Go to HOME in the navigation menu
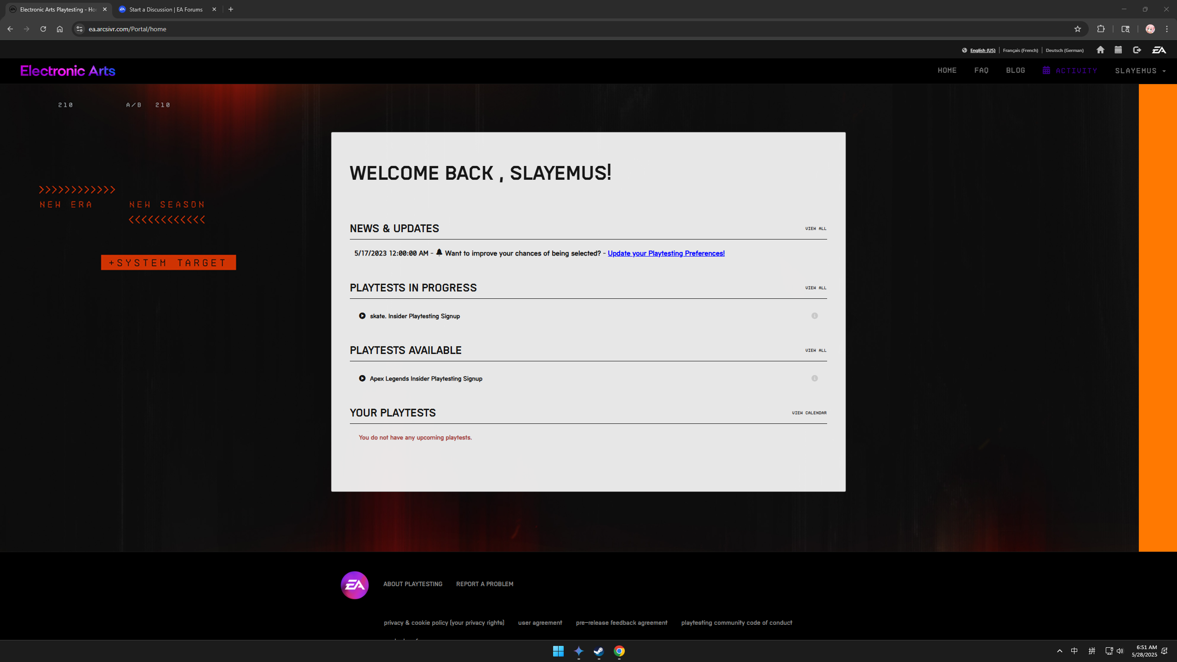This screenshot has width=1177, height=662. click(947, 70)
